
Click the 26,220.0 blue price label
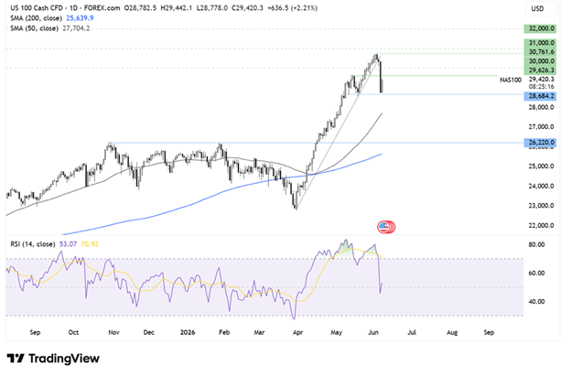540,143
